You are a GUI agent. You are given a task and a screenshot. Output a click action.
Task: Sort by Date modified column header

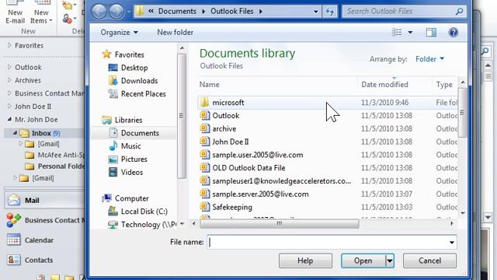(384, 85)
